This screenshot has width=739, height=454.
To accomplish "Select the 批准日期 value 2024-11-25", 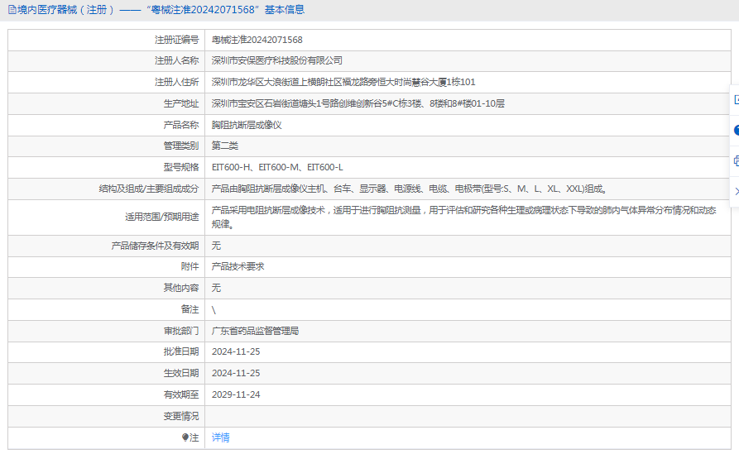I will point(236,351).
